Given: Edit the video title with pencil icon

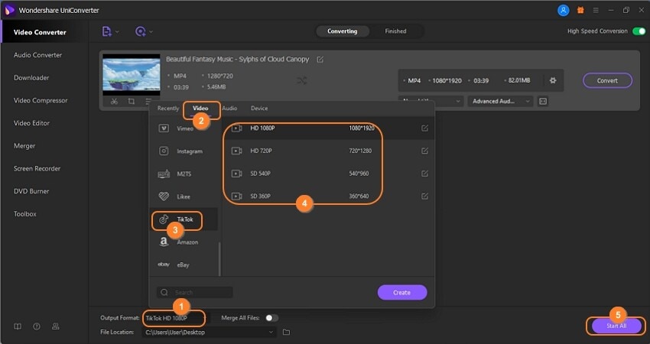Looking at the screenshot, I should [x=320, y=60].
